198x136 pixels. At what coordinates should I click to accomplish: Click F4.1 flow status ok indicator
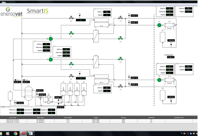pyautogui.click(x=81, y=20)
